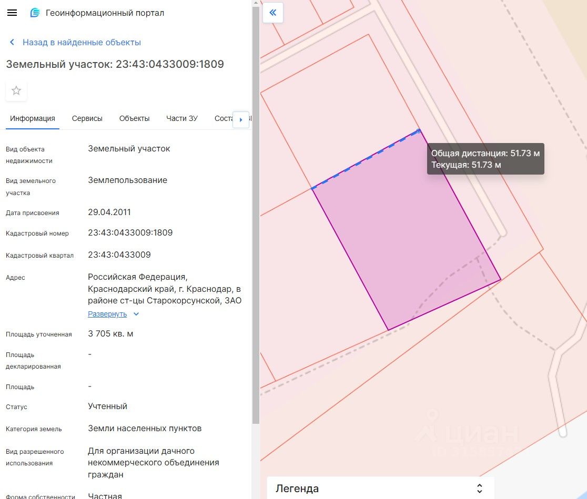
Task: Click the value Земли населенных пунктов
Action: (145, 428)
